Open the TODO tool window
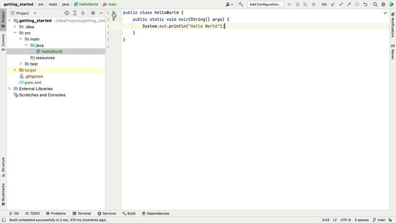This screenshot has width=396, height=223. click(32, 213)
